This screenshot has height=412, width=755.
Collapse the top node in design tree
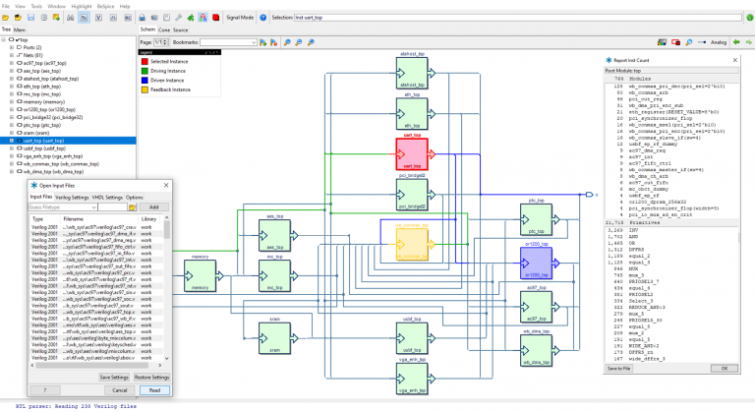4,39
